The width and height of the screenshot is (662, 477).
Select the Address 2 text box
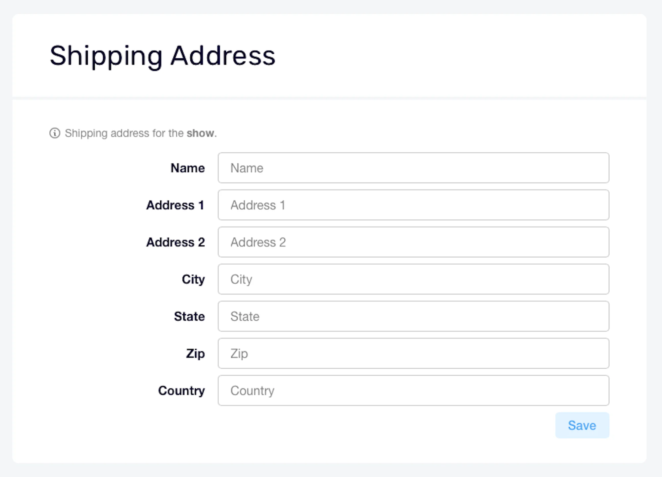[413, 242]
